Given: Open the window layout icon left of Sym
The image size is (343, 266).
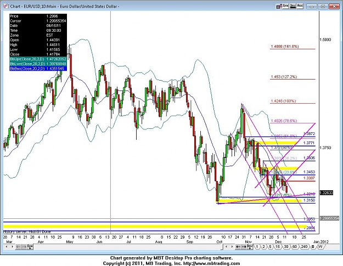Looking at the screenshot, I should pyautogui.click(x=278, y=7).
